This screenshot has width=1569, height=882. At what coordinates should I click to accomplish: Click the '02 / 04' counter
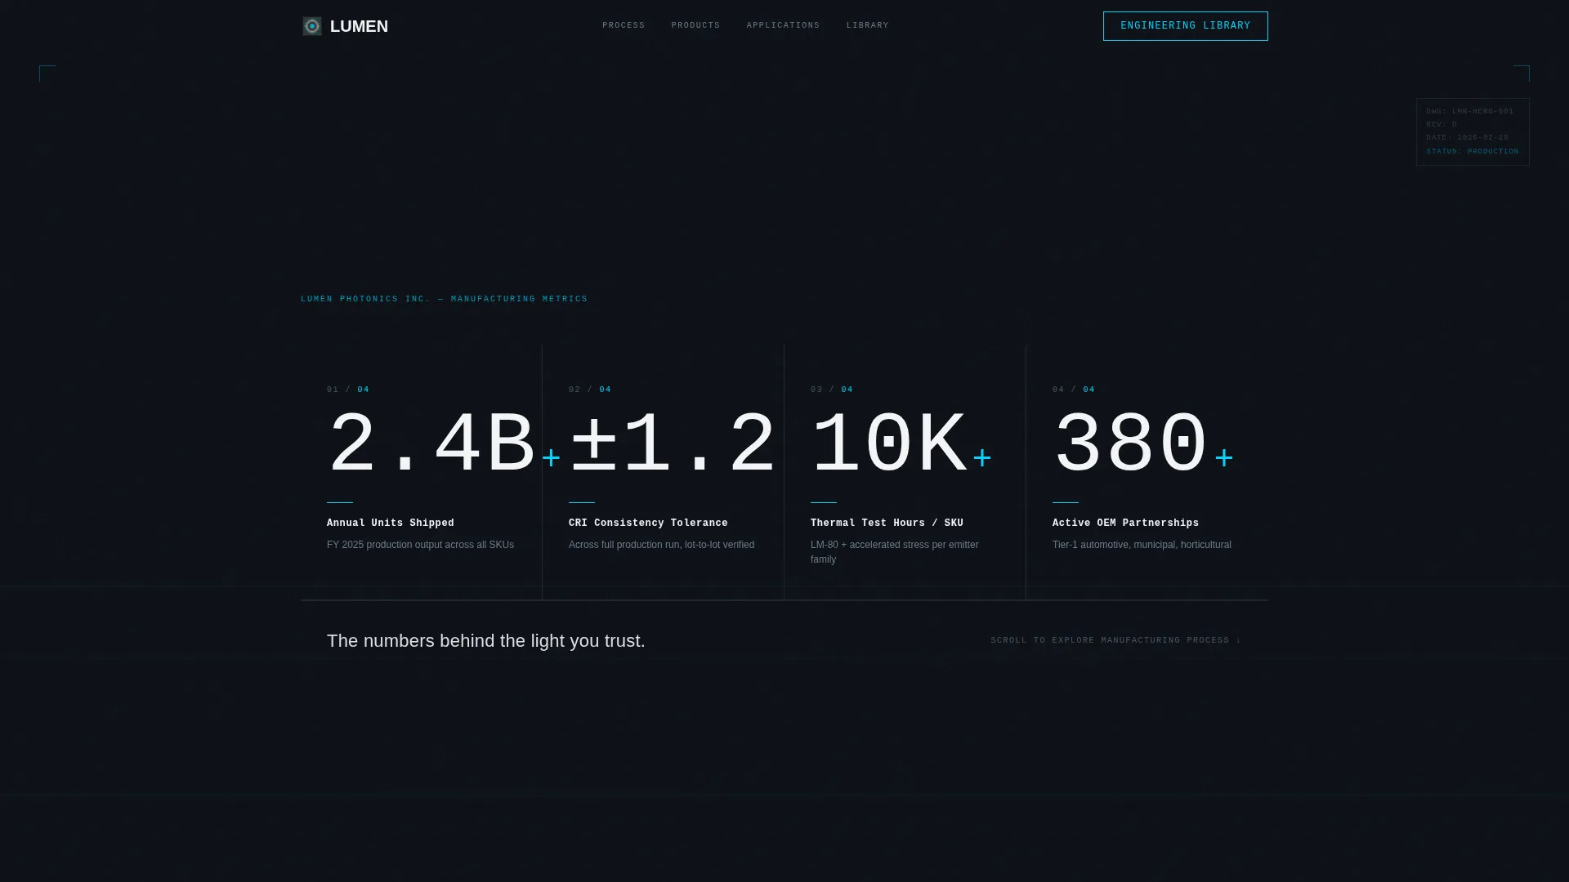click(x=590, y=390)
